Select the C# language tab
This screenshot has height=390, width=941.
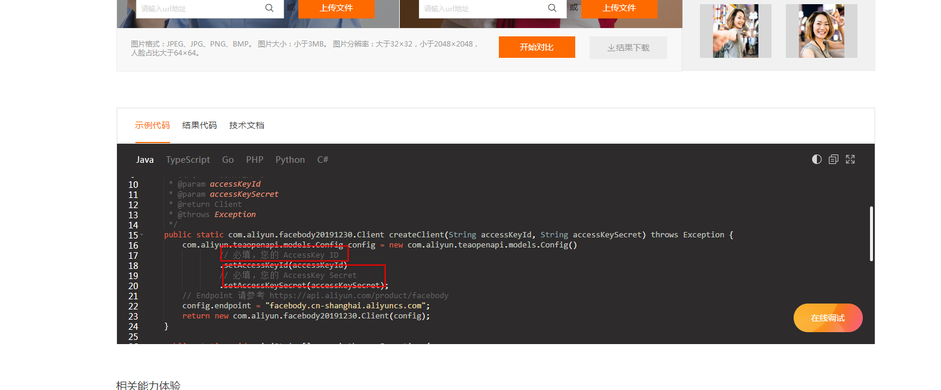tap(323, 160)
